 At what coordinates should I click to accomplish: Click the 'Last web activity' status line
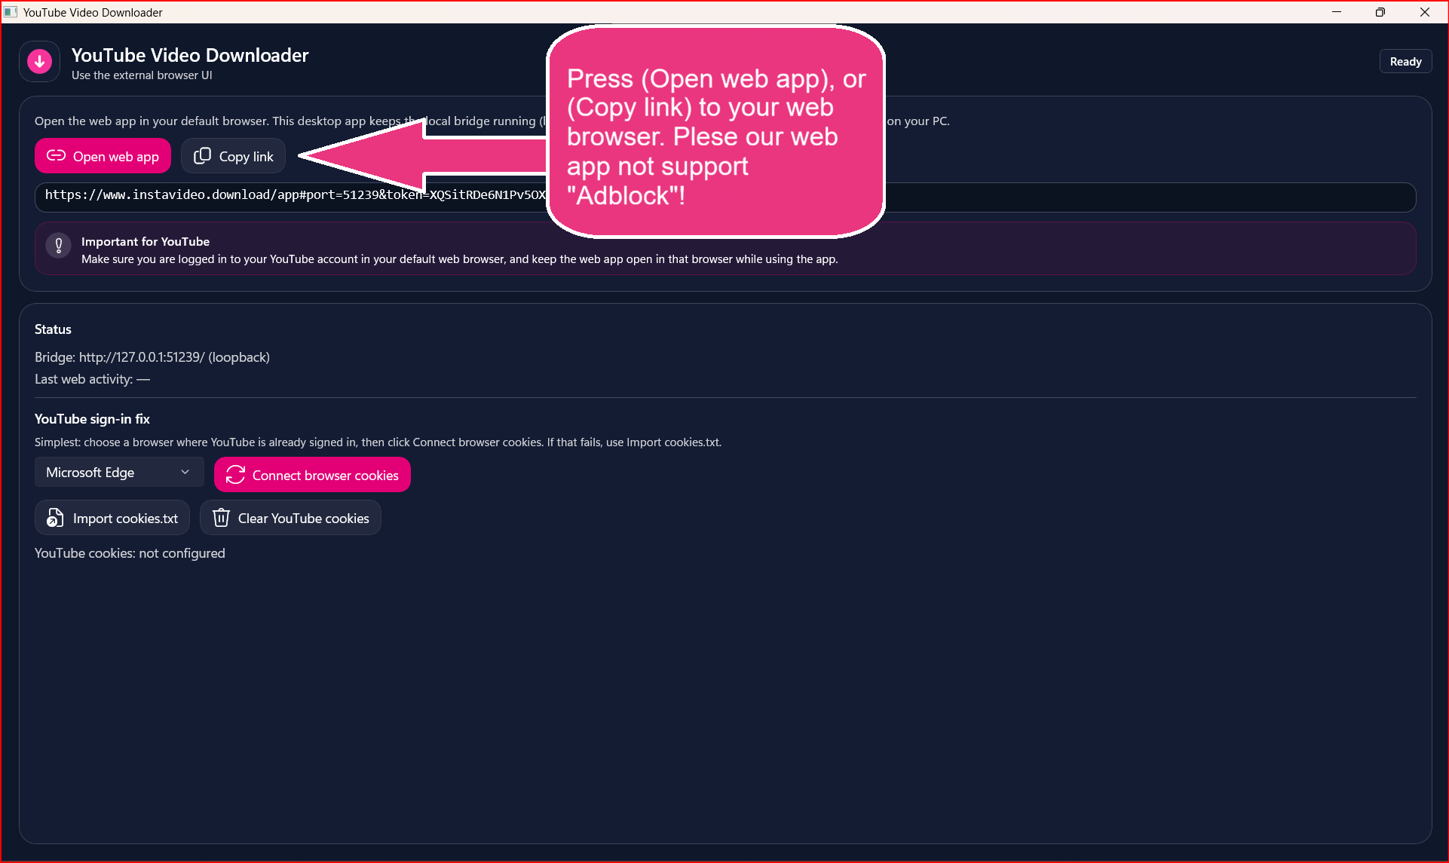(x=92, y=379)
